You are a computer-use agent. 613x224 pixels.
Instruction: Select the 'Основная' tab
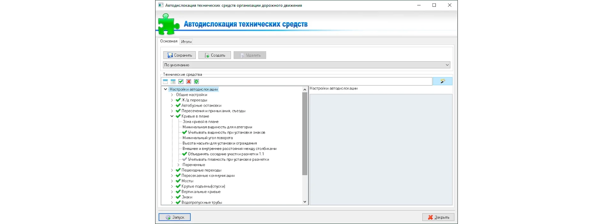coord(169,41)
